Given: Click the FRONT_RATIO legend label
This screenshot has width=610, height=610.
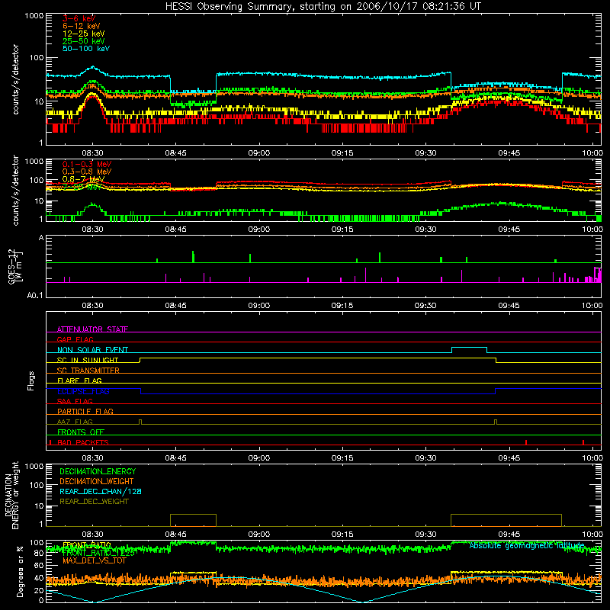Looking at the screenshot, I should click(x=87, y=545).
